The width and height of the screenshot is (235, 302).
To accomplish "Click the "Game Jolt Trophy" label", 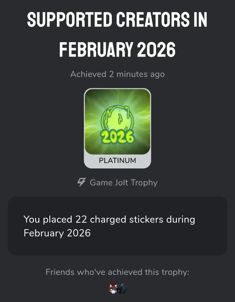I will 124,183.
